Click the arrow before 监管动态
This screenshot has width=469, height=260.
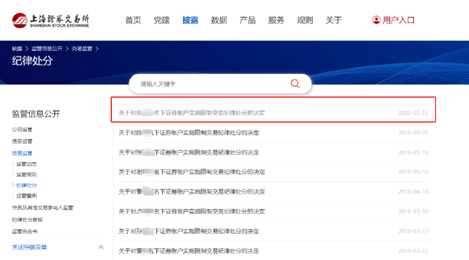[13, 164]
